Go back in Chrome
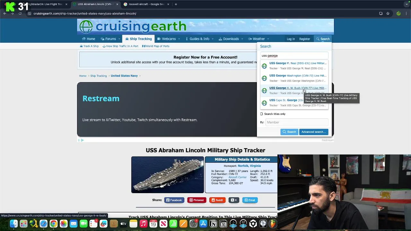 5,13
